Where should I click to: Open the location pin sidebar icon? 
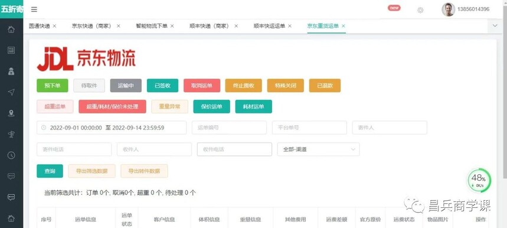click(11, 113)
